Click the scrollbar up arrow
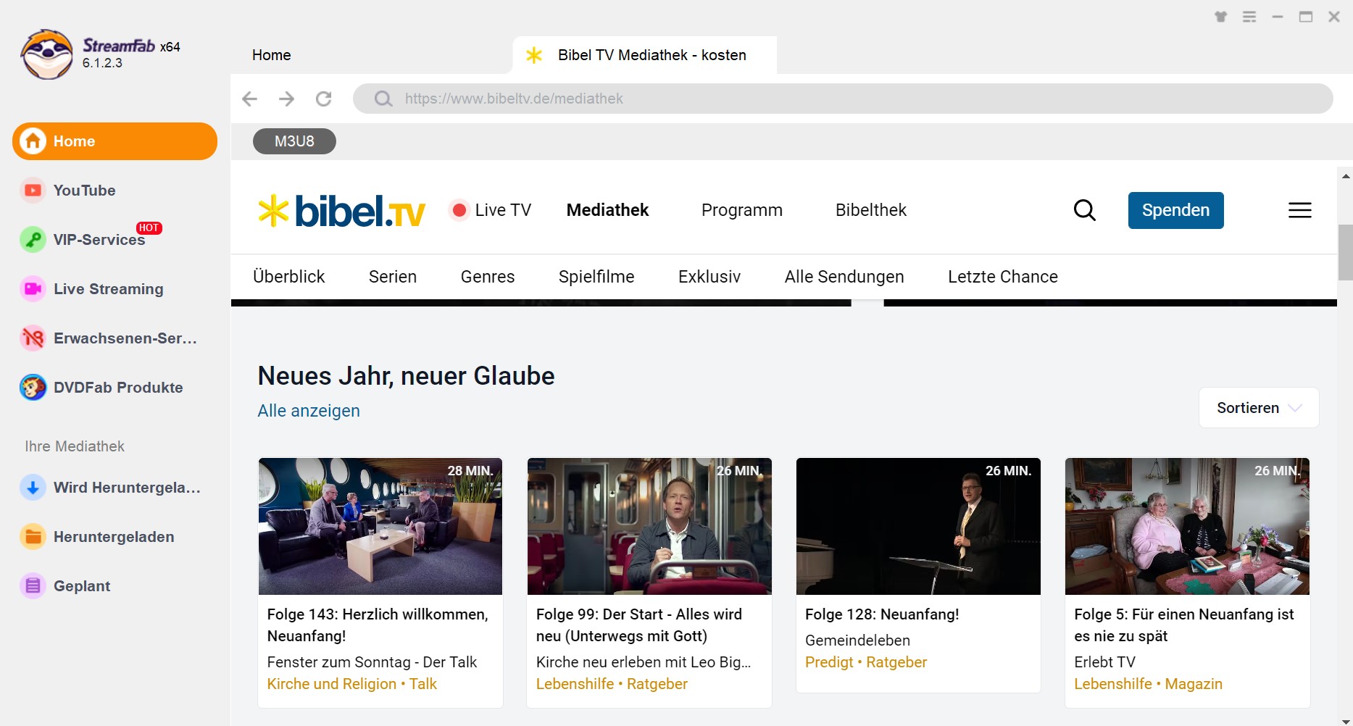The image size is (1353, 726). (1346, 176)
